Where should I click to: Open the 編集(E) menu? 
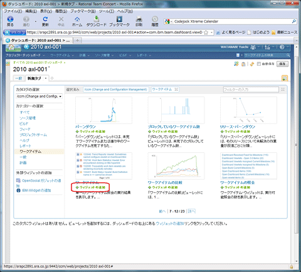31,11
